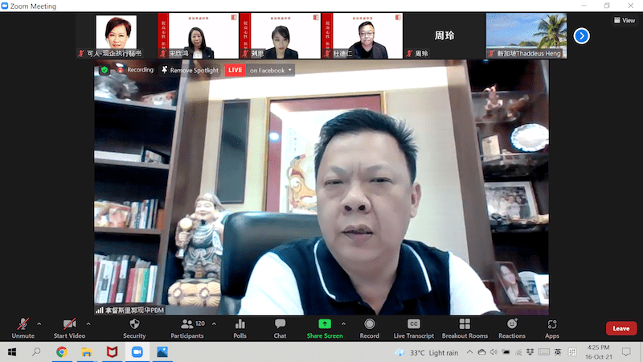Open the LIVE on Facebook dropdown
Screen dimensions: 643x362
coord(270,71)
